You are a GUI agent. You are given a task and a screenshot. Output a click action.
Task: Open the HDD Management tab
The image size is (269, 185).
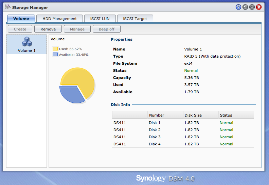click(59, 19)
